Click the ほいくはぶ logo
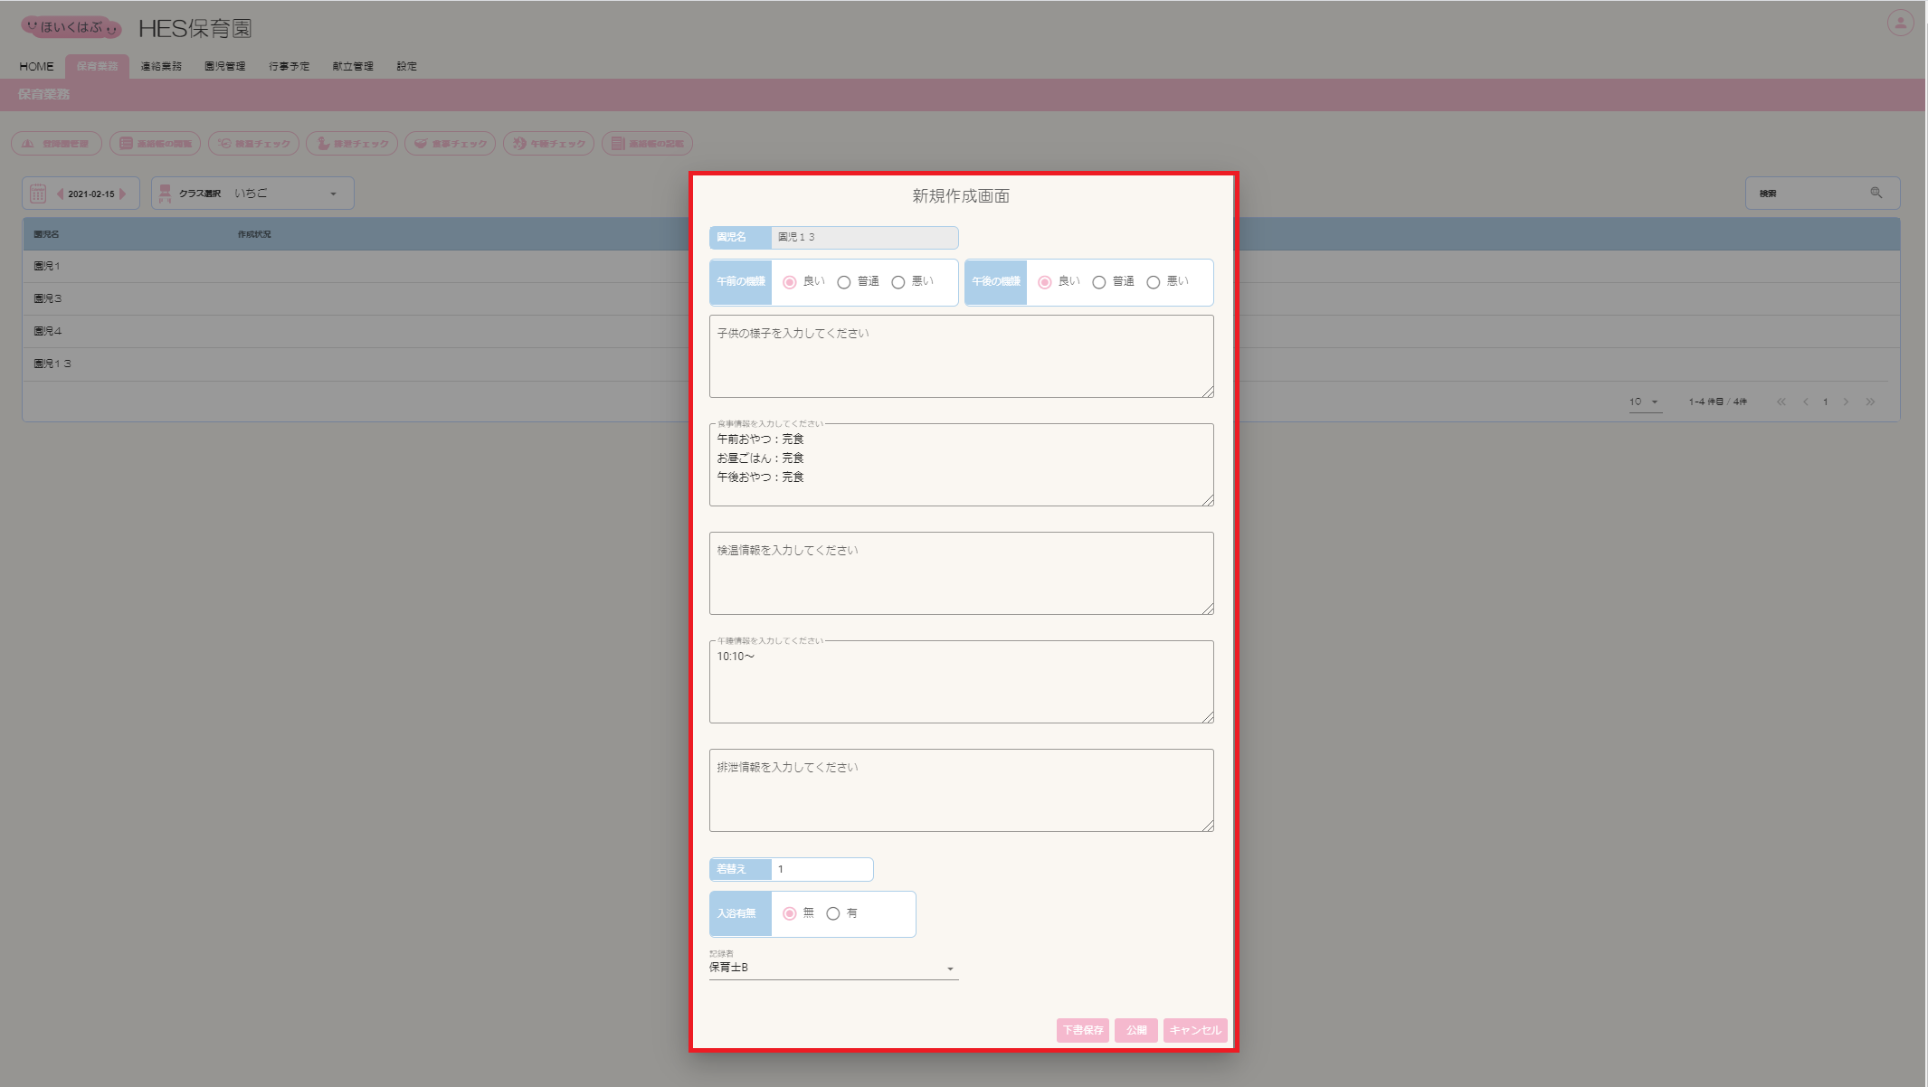 point(71,27)
